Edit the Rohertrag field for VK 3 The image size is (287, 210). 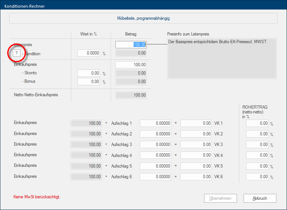[x=257, y=145]
